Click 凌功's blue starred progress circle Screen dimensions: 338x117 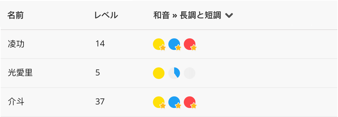[x=174, y=44]
